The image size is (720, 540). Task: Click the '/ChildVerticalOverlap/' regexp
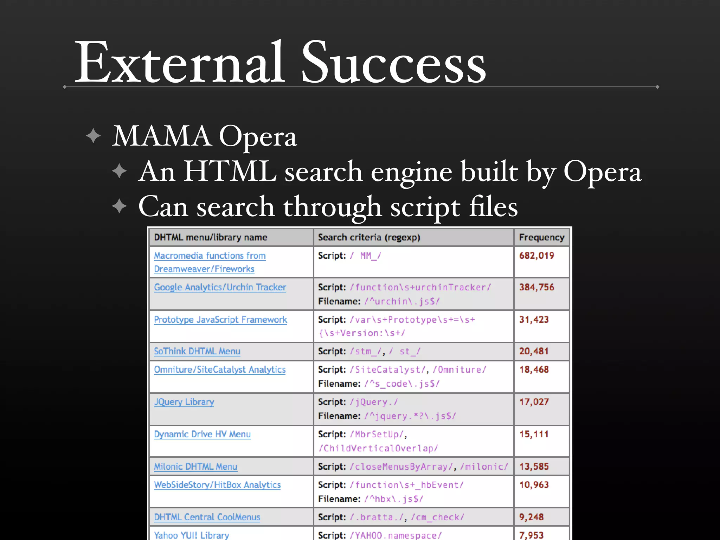[378, 448]
